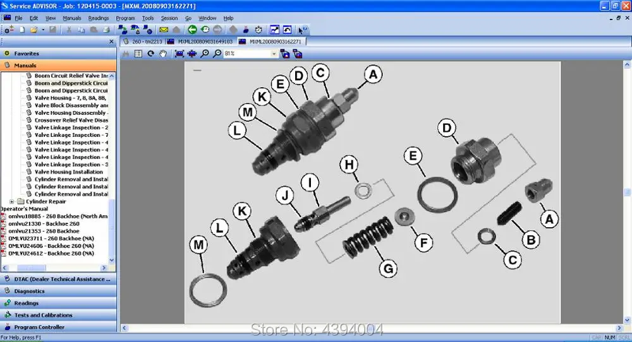
Task: Toggle the table of contents viewer icon
Action: (138, 54)
